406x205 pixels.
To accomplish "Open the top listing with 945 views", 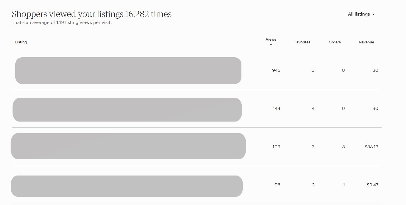I will point(128,70).
